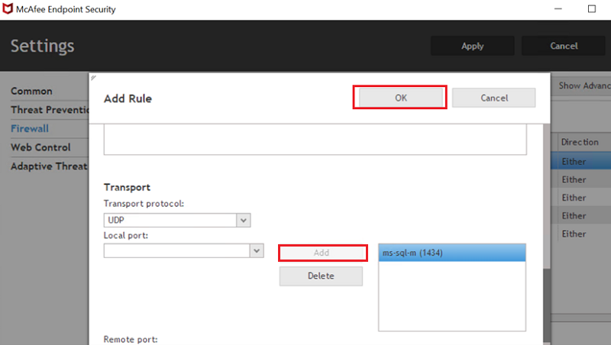Expand the Transport protocol dropdown arrow

point(244,220)
